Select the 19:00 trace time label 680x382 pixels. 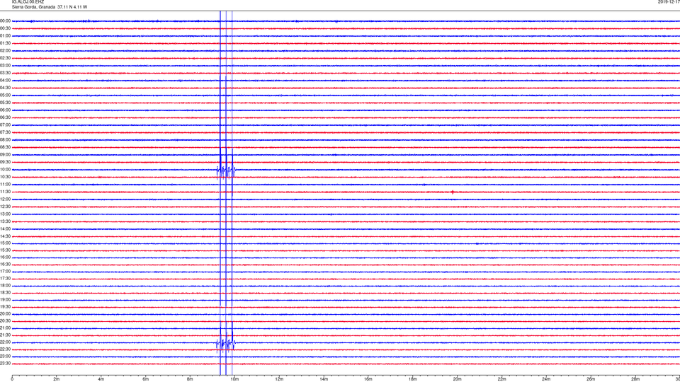coord(5,300)
